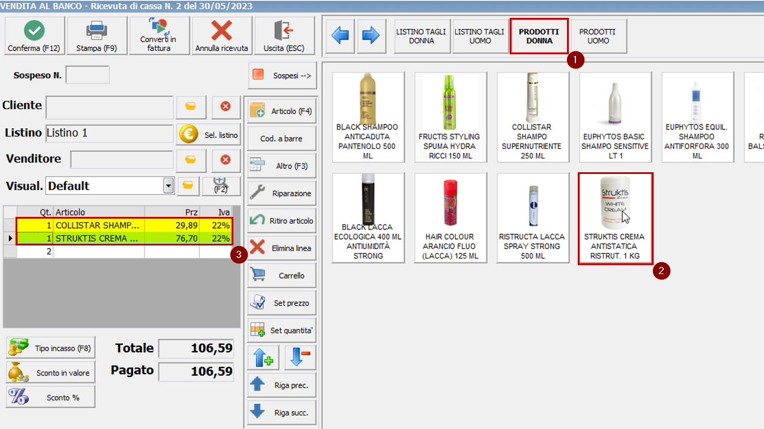Click the Articolo column header
The height and width of the screenshot is (429, 764).
99,213
